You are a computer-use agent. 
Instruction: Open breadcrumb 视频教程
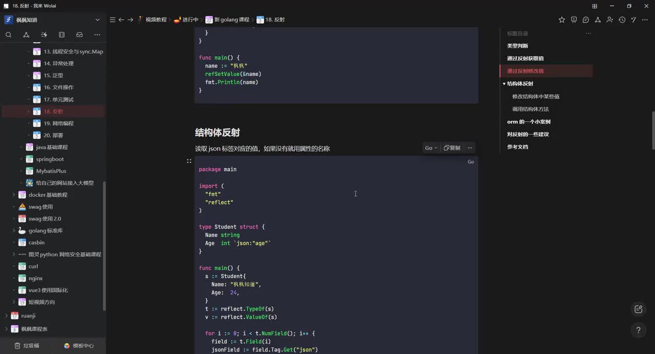pos(152,19)
